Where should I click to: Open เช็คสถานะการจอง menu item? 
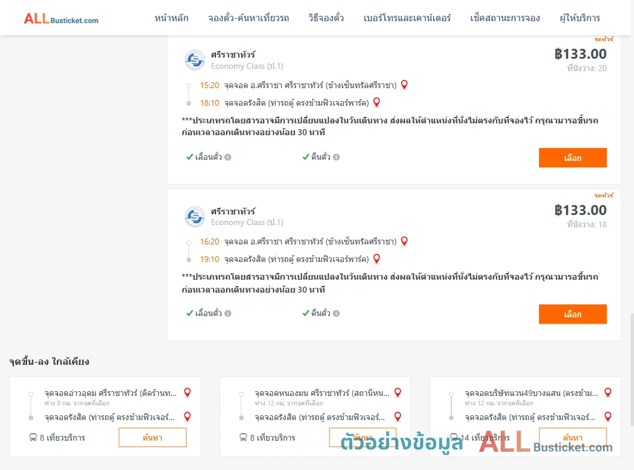pyautogui.click(x=505, y=18)
